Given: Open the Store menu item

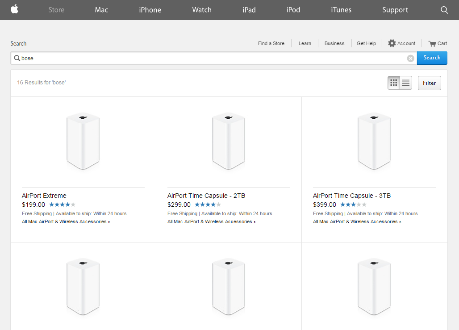Looking at the screenshot, I should 56,10.
